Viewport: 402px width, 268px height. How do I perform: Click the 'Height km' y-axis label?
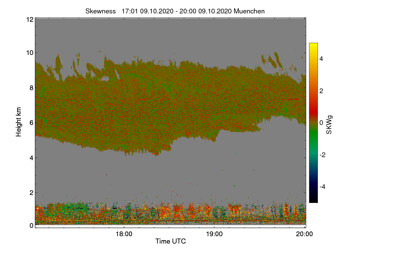pos(19,122)
